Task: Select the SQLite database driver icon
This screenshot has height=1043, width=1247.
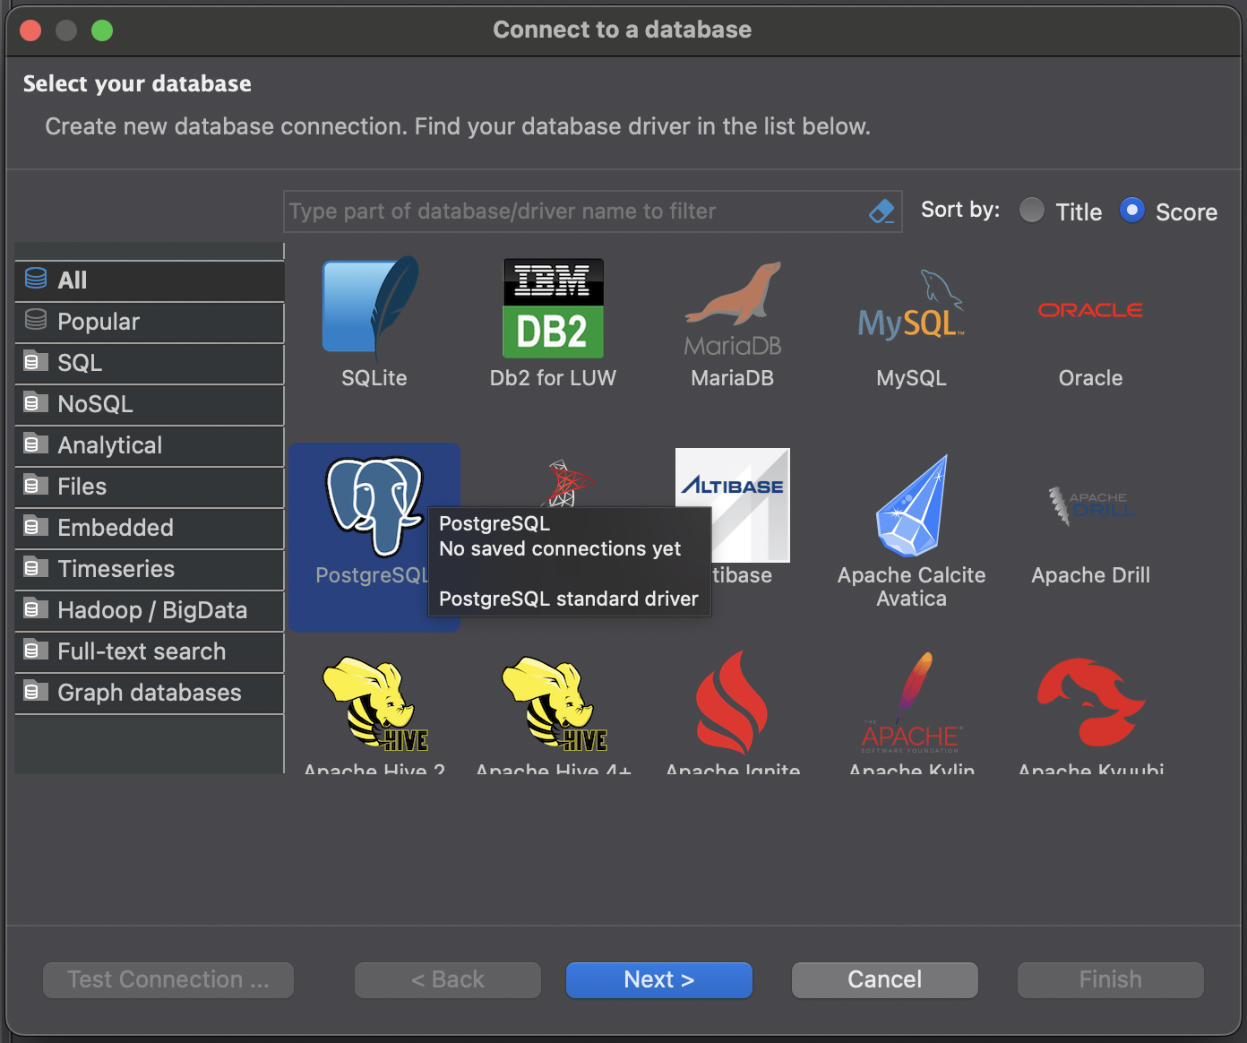Action: click(x=373, y=306)
